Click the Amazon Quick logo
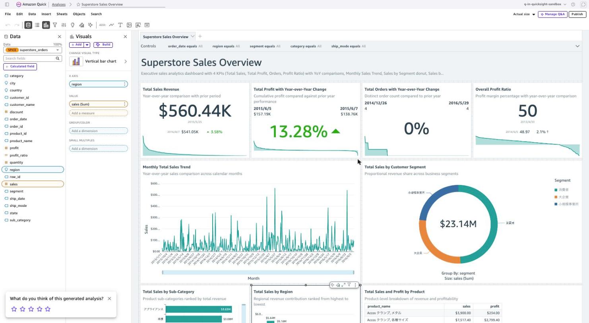The height and width of the screenshot is (323, 589). click(x=31, y=4)
